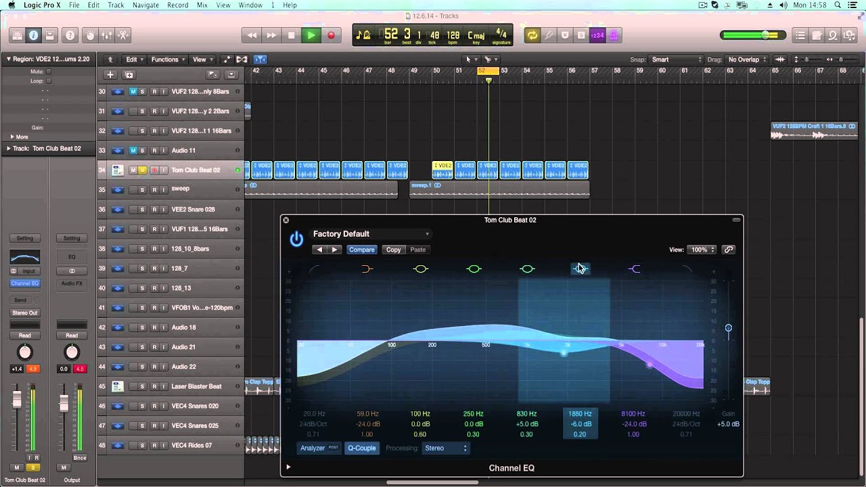Open the EQ View 100% dropdown

coord(702,250)
